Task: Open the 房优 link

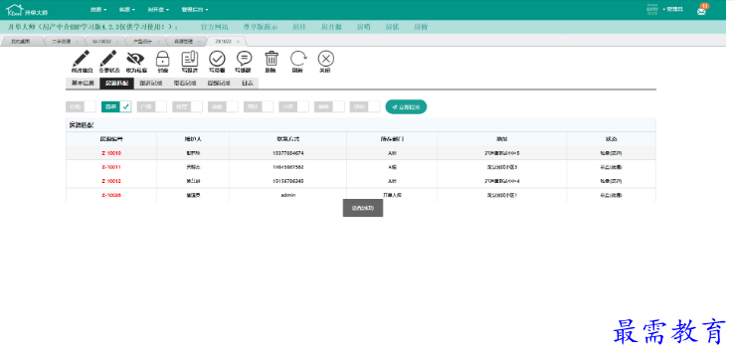Action: click(392, 27)
